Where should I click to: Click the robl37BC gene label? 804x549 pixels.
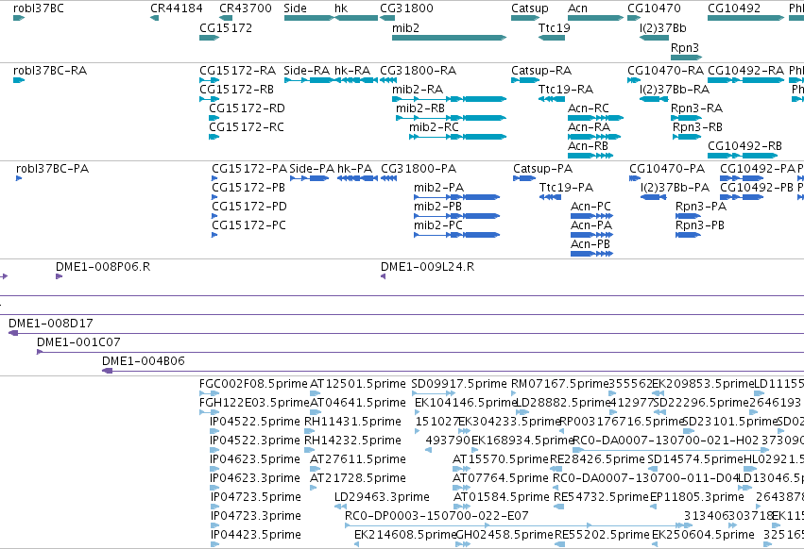coord(39,8)
